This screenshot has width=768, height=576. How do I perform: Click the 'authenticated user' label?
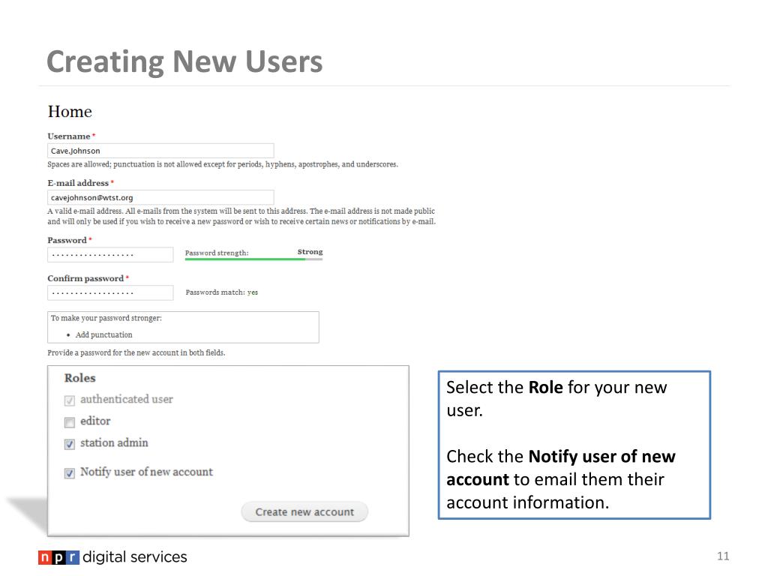pos(126,399)
